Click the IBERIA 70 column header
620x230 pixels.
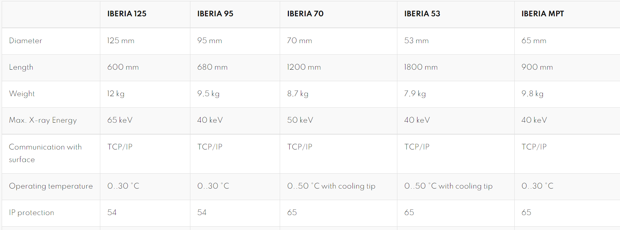(x=305, y=14)
